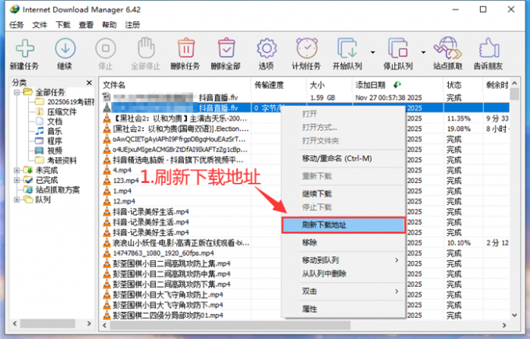The width and height of the screenshot is (530, 339).
Task: Expand the 已完成 tree node
Action: pos(16,180)
